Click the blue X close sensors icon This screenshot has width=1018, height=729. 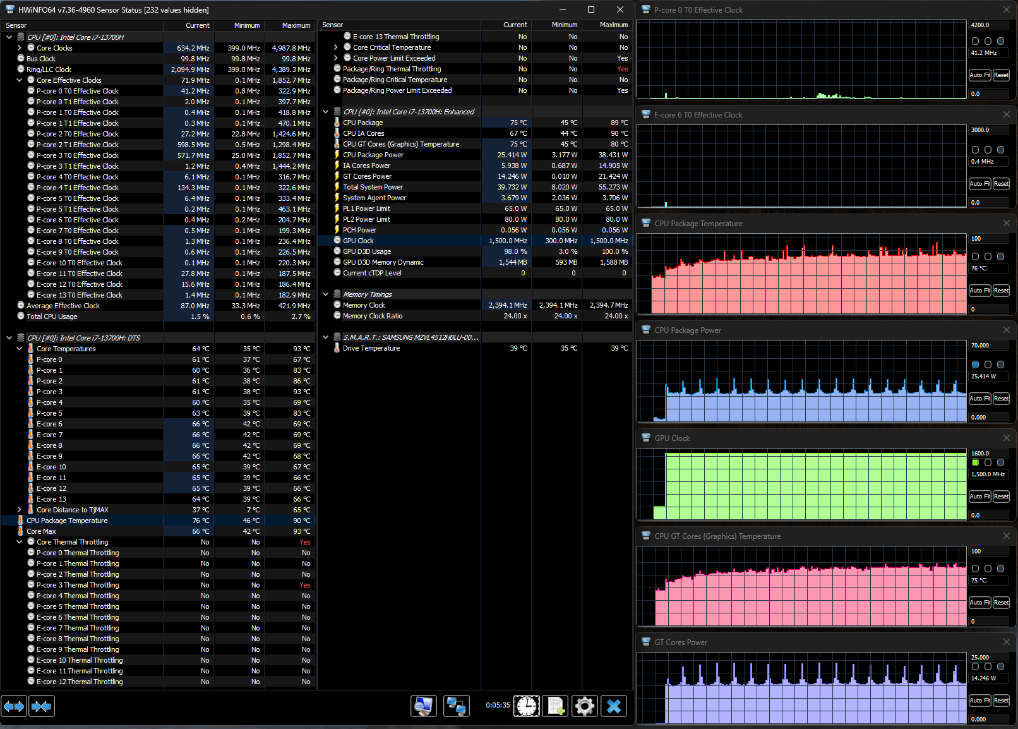click(614, 706)
